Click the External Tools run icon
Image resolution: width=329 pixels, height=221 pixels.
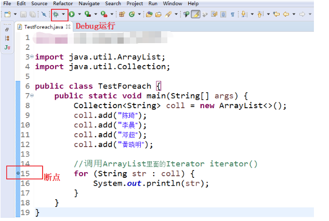[x=104, y=14]
